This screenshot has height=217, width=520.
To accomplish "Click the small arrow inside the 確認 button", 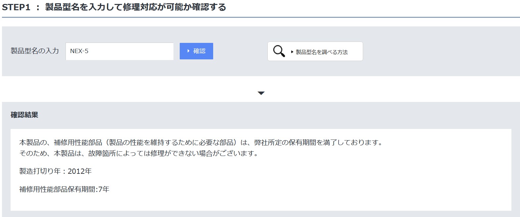I will click(188, 51).
